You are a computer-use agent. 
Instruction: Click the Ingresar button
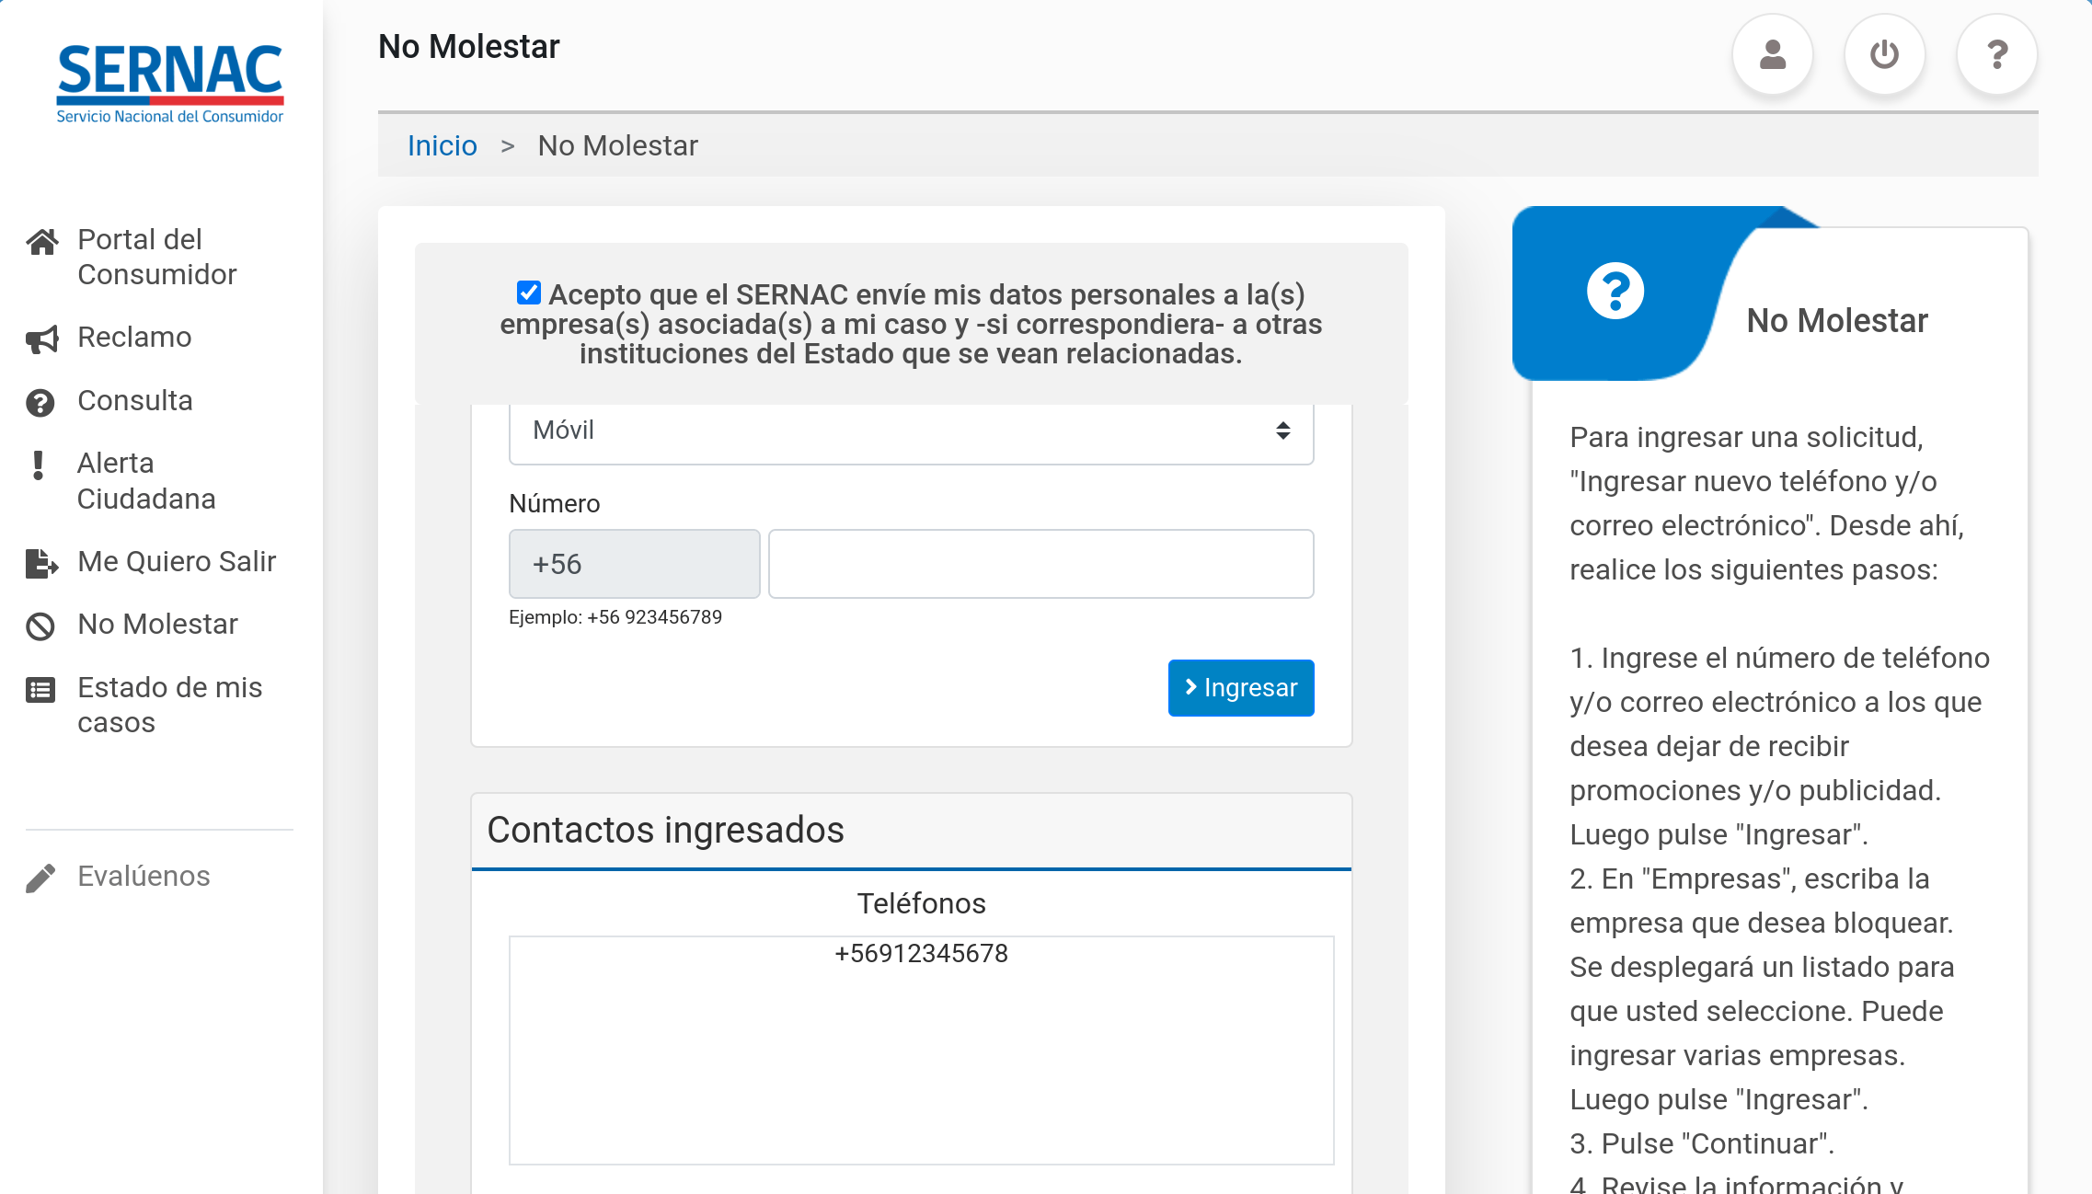pos(1241,688)
